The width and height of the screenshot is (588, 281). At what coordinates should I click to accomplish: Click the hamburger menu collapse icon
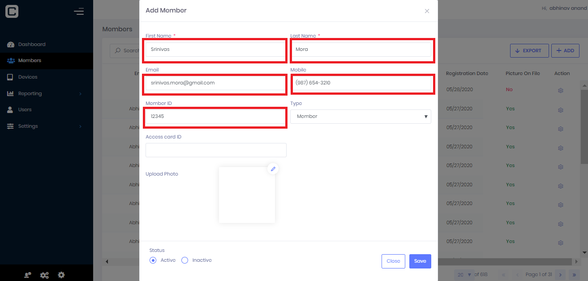coord(79,12)
